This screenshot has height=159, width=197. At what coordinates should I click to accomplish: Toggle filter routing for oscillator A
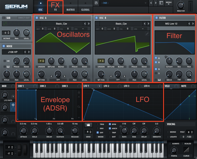(156, 58)
